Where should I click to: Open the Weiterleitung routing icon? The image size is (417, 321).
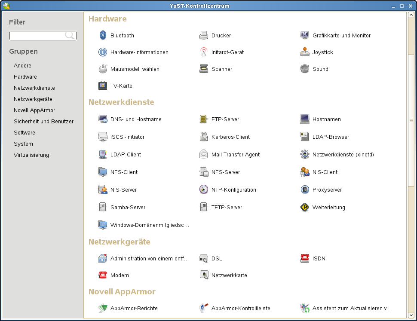(305, 207)
